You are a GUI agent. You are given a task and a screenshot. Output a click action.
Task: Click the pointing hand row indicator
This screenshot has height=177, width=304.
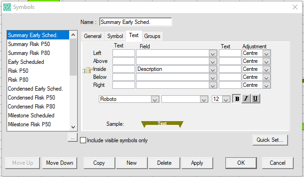(x=88, y=70)
